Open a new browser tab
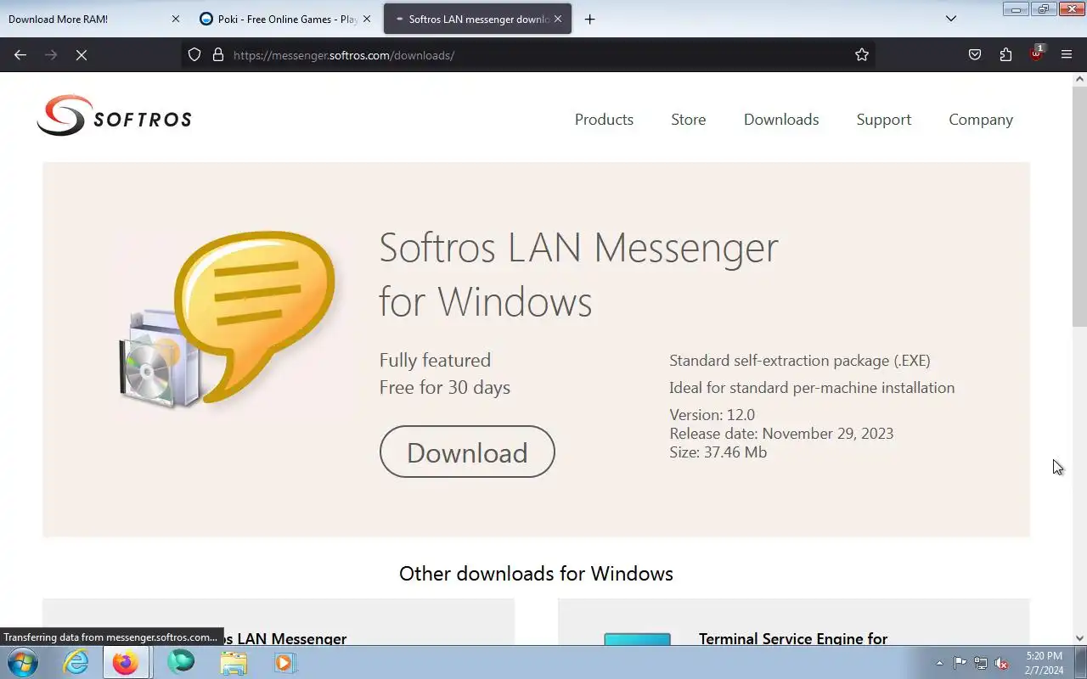The height and width of the screenshot is (679, 1087). (x=589, y=19)
